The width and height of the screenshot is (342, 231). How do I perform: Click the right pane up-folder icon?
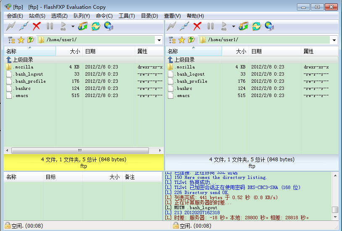coord(191,40)
